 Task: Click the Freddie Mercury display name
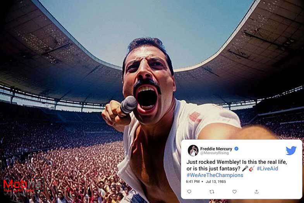(x=216, y=149)
